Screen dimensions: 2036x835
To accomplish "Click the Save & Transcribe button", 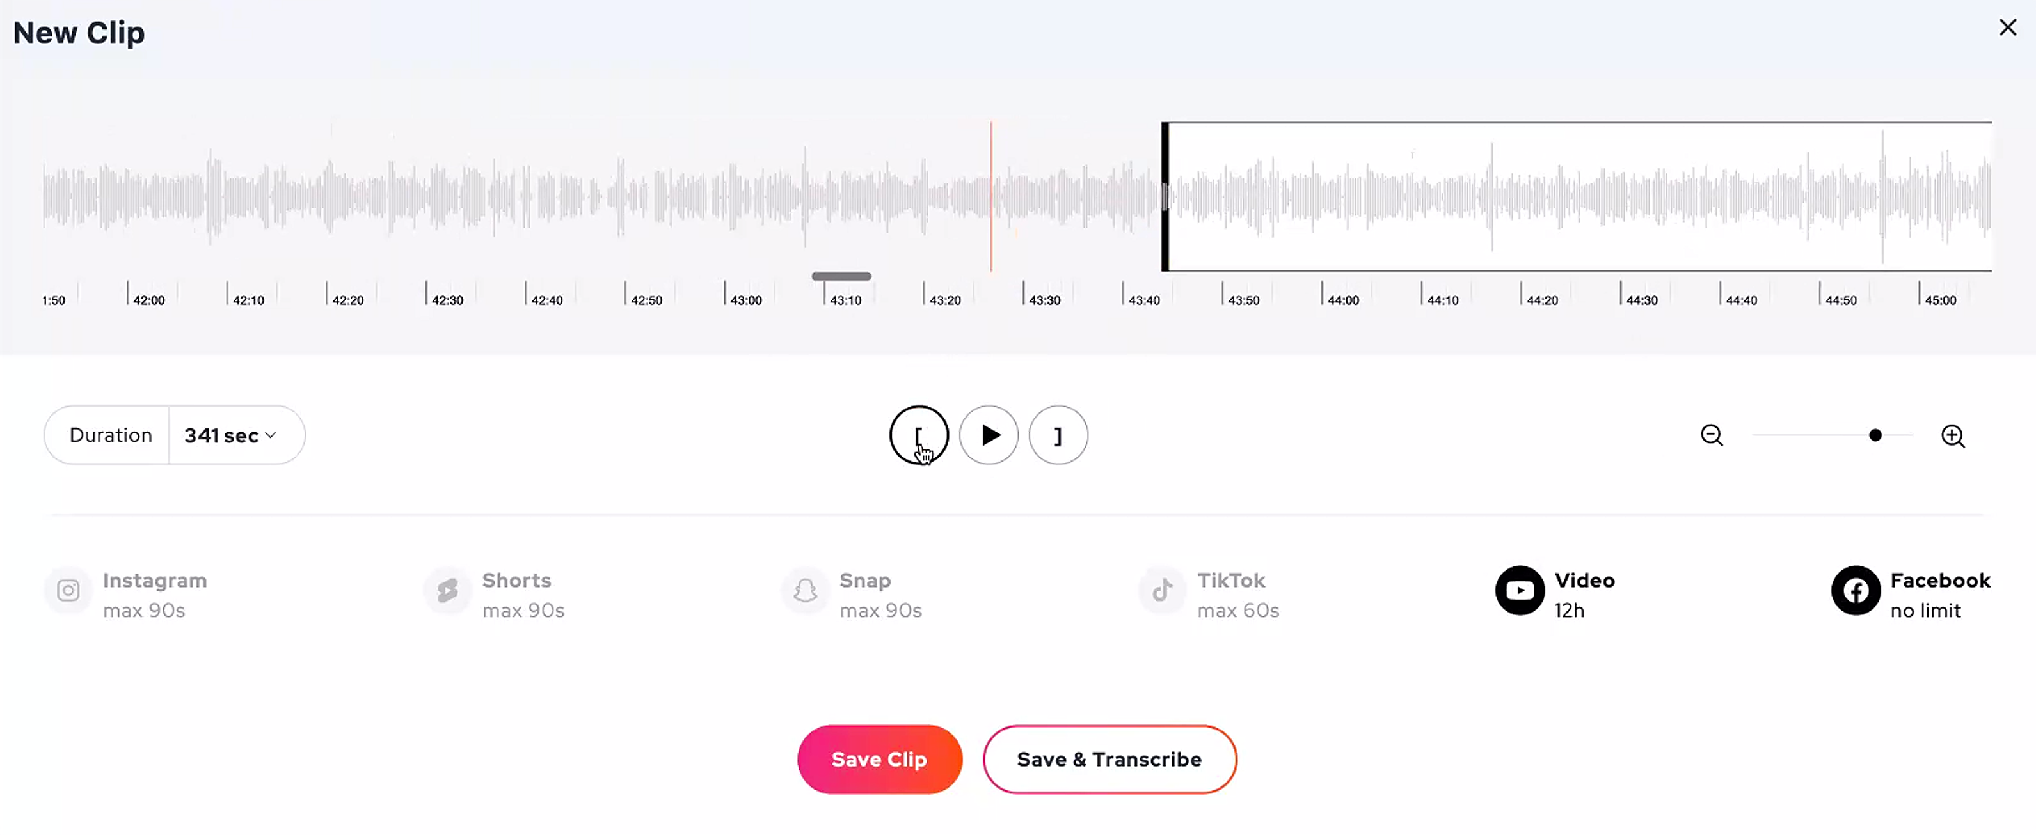I will pos(1109,759).
